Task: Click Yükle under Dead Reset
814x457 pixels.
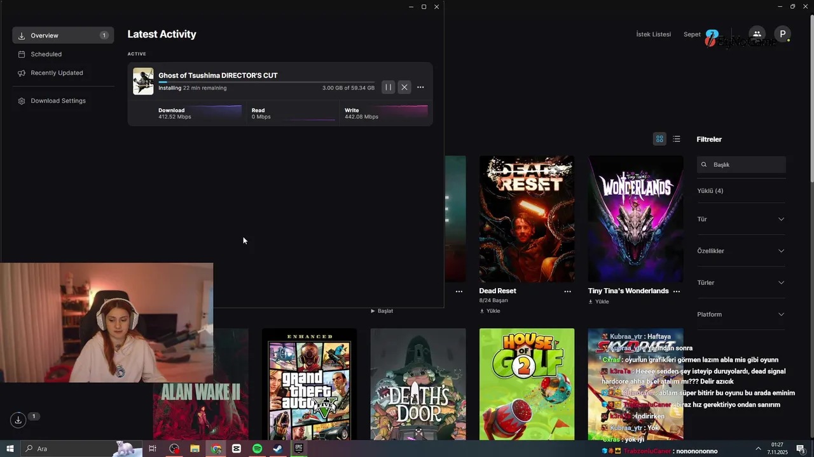Action: [x=490, y=311]
